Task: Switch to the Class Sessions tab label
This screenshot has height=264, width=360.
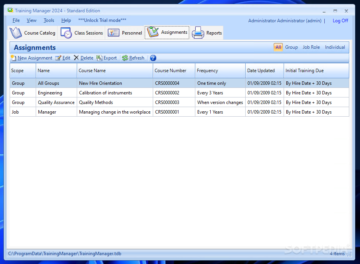Action: (x=89, y=33)
